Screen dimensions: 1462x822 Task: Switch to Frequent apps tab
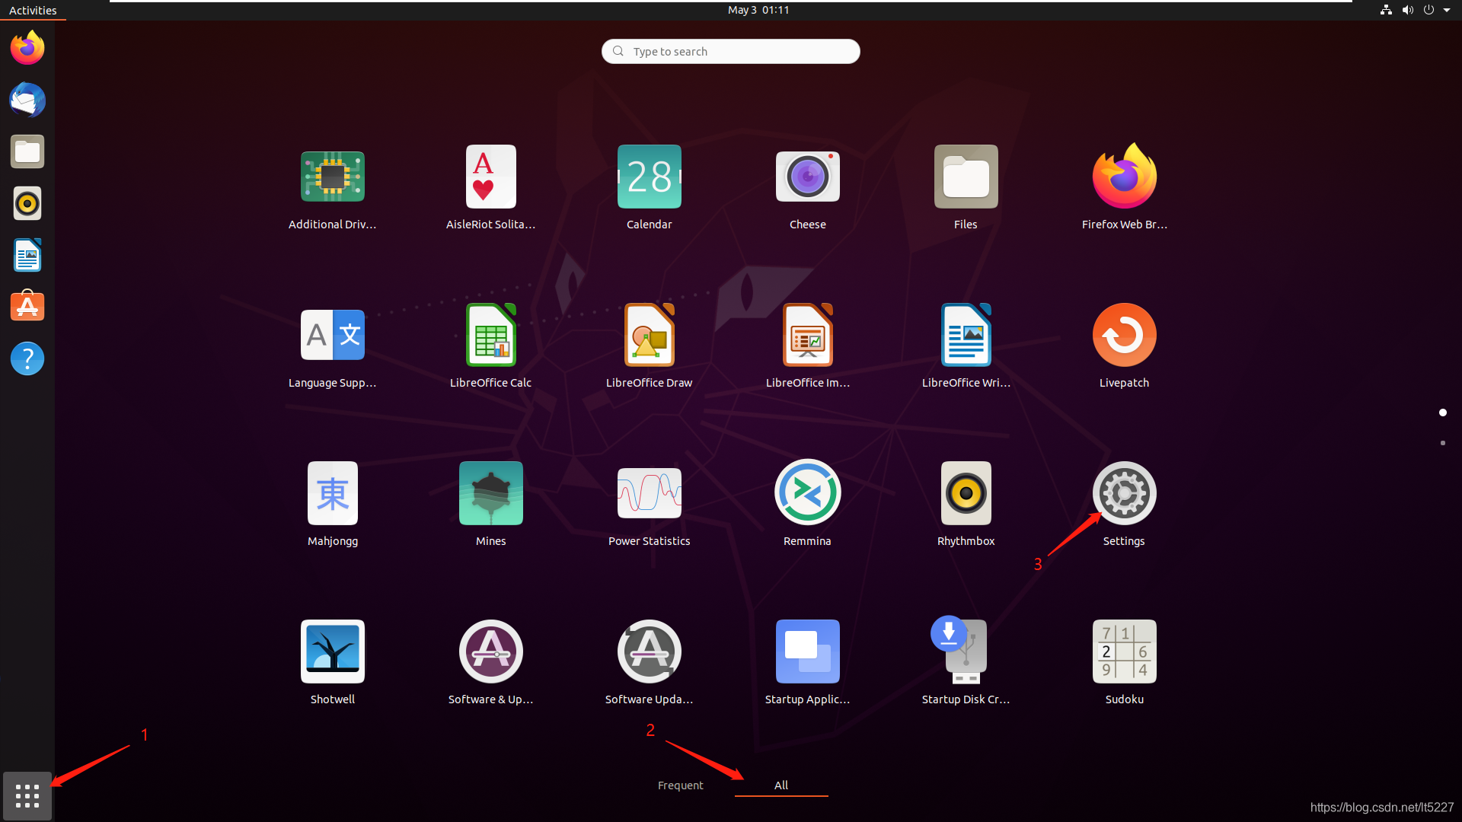click(x=680, y=785)
